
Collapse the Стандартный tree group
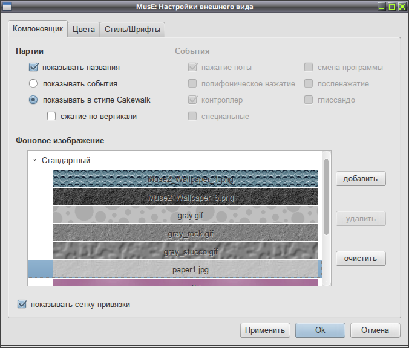tap(34, 160)
